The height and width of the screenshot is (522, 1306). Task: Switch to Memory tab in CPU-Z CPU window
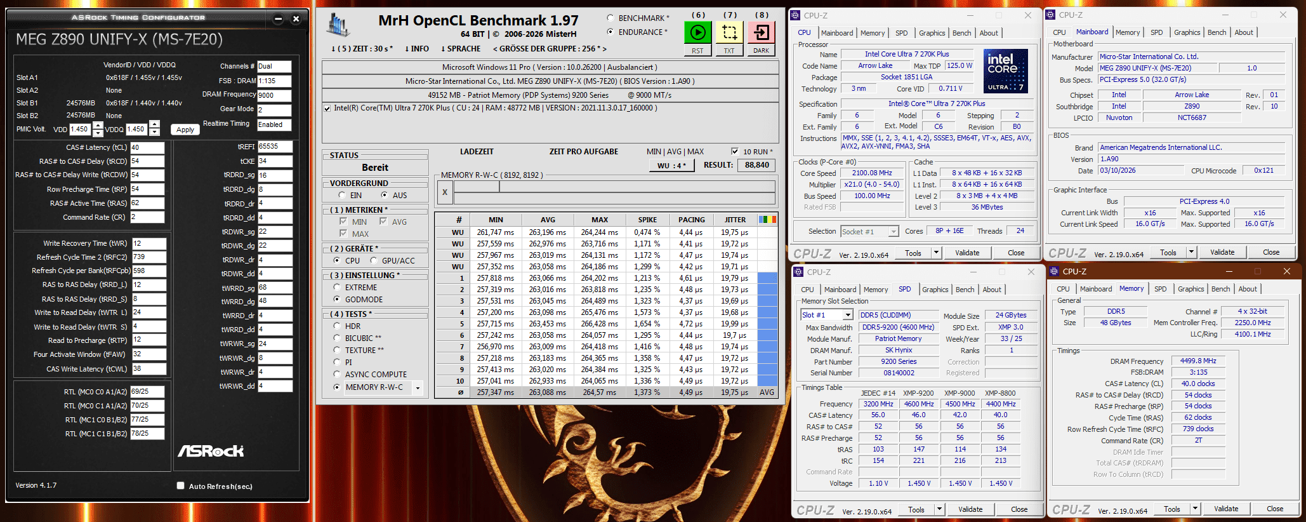click(873, 33)
